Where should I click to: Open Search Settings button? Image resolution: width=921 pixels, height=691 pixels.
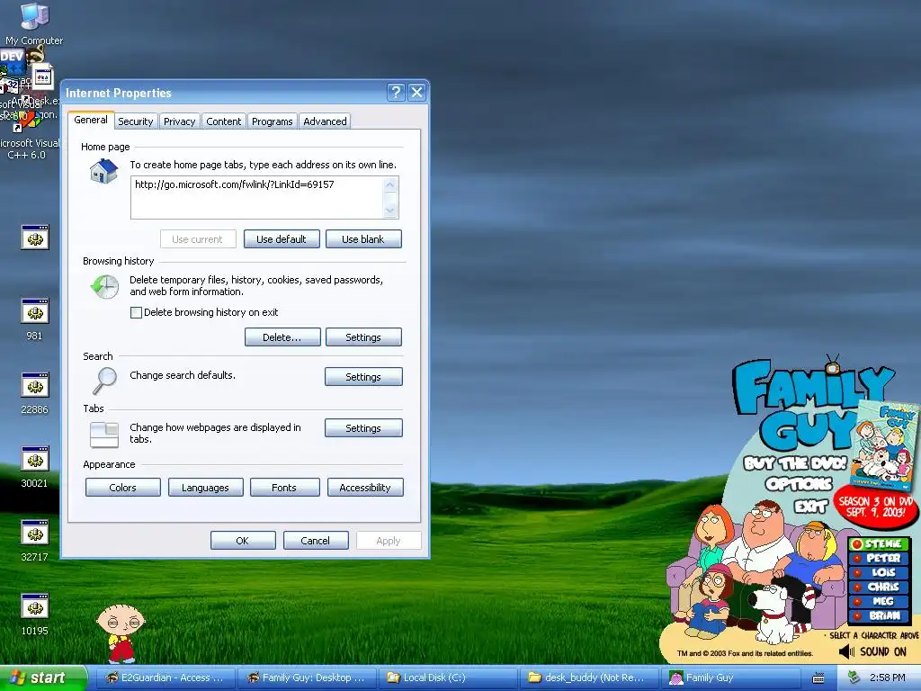(x=363, y=377)
